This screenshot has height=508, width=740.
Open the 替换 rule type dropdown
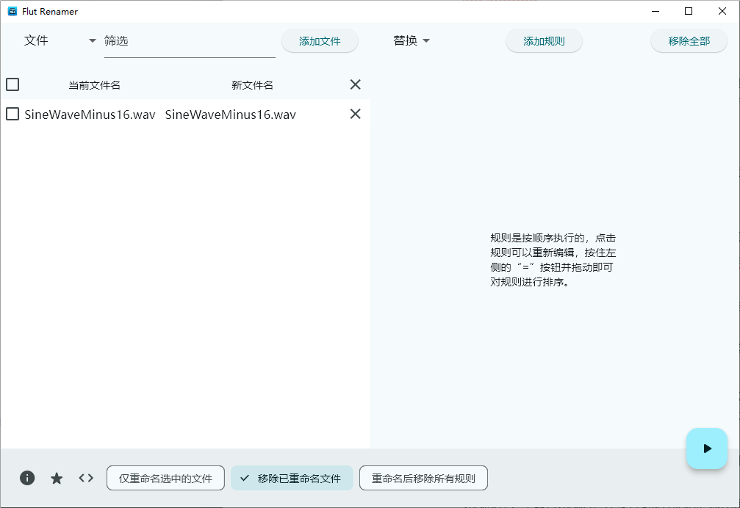(412, 41)
